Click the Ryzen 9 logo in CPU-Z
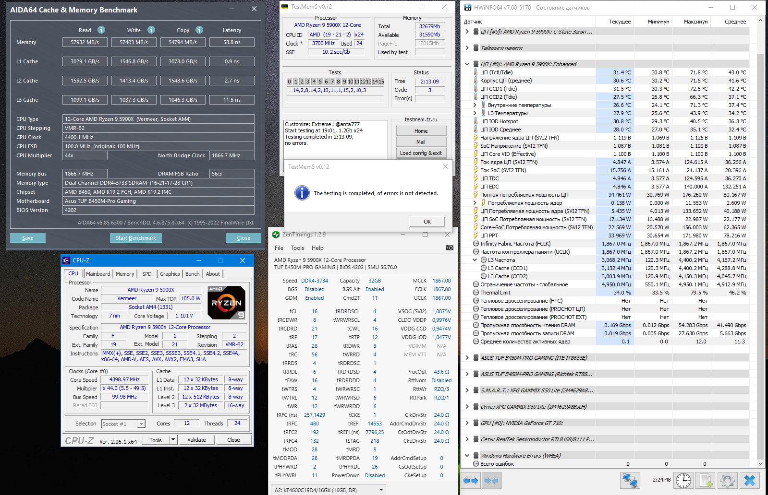 [x=227, y=303]
